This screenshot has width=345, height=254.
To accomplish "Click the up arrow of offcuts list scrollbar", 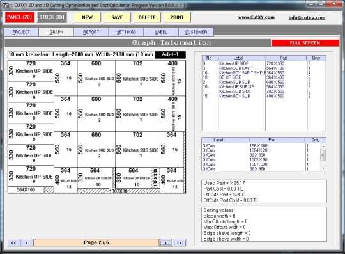I will tap(323, 147).
